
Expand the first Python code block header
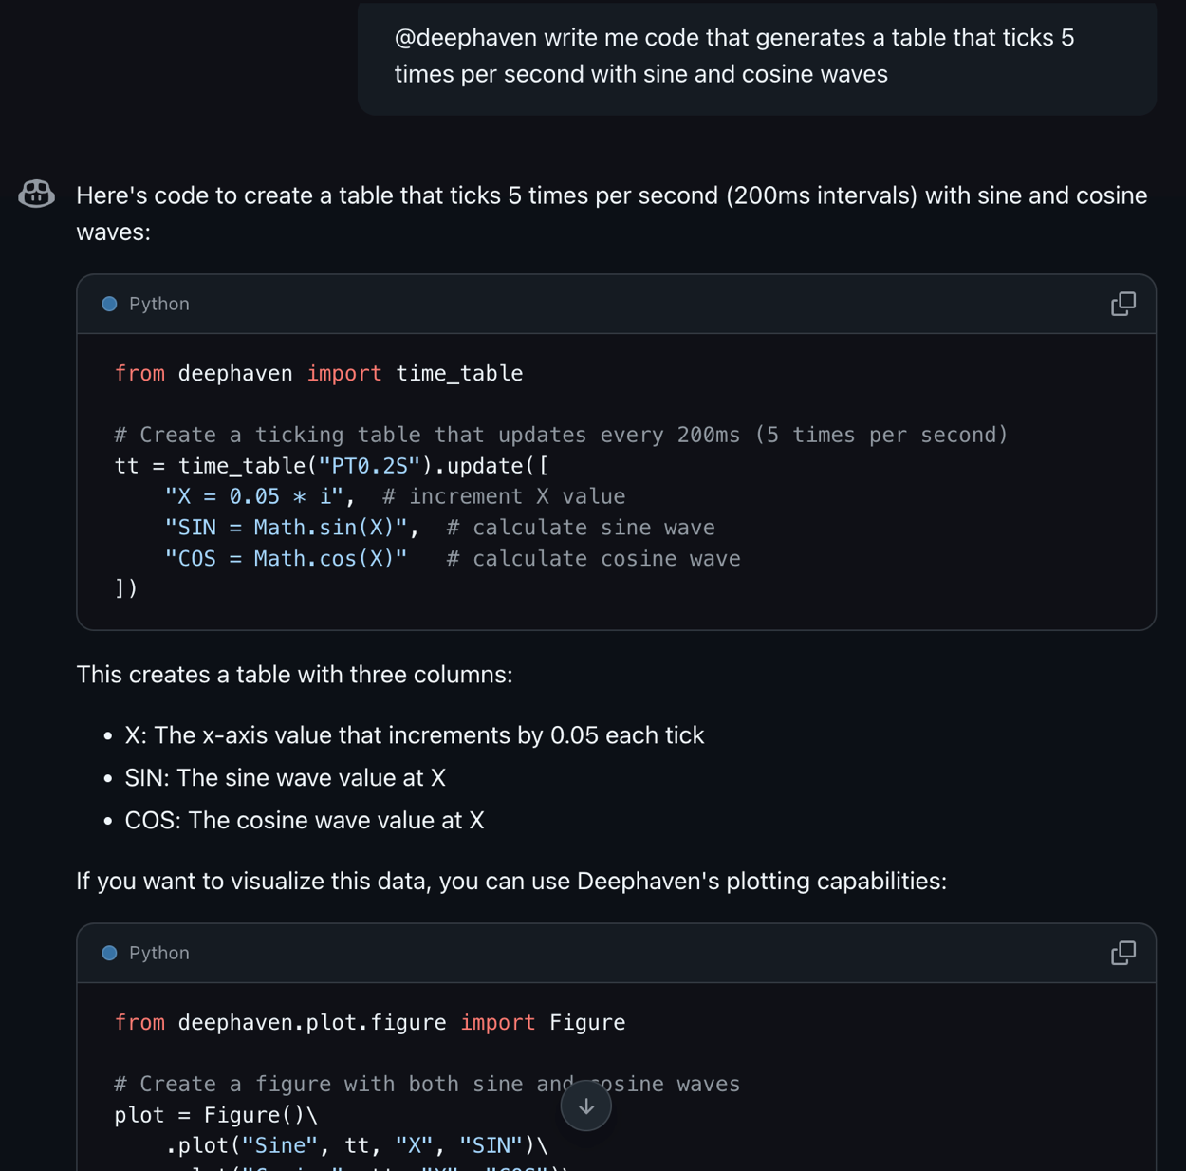617,304
